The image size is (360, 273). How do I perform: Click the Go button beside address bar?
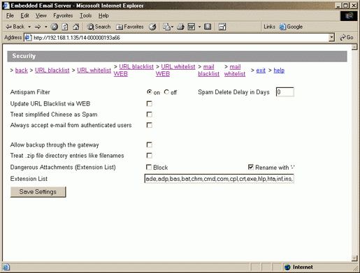coord(347,38)
